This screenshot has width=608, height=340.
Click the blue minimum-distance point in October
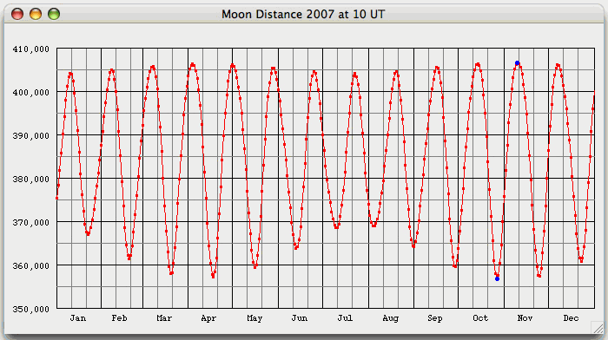pos(497,278)
